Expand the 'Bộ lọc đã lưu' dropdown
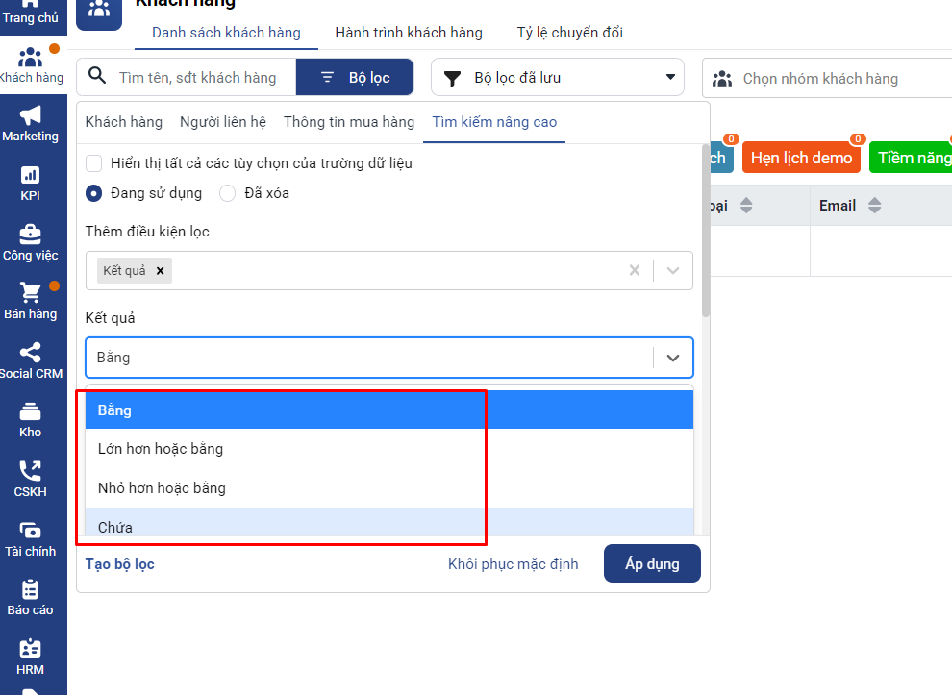Screen dimensions: 952x695 point(558,78)
